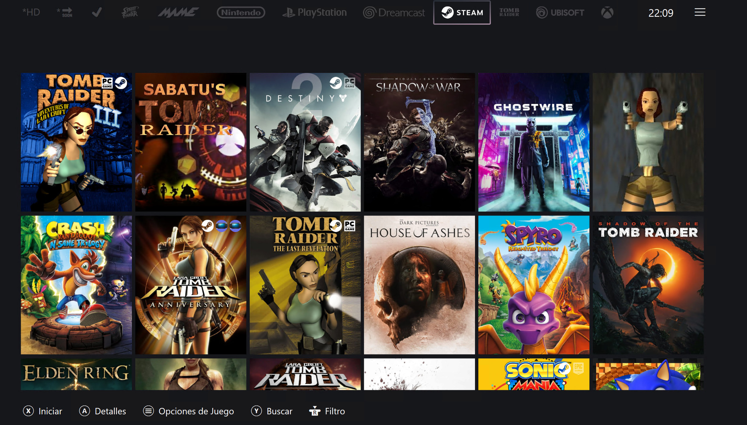
Task: Select the Steam category tab
Action: point(462,12)
